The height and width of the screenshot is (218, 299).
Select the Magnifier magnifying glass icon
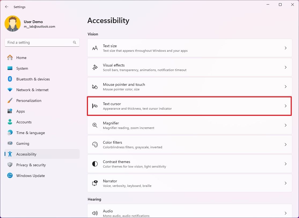95,125
